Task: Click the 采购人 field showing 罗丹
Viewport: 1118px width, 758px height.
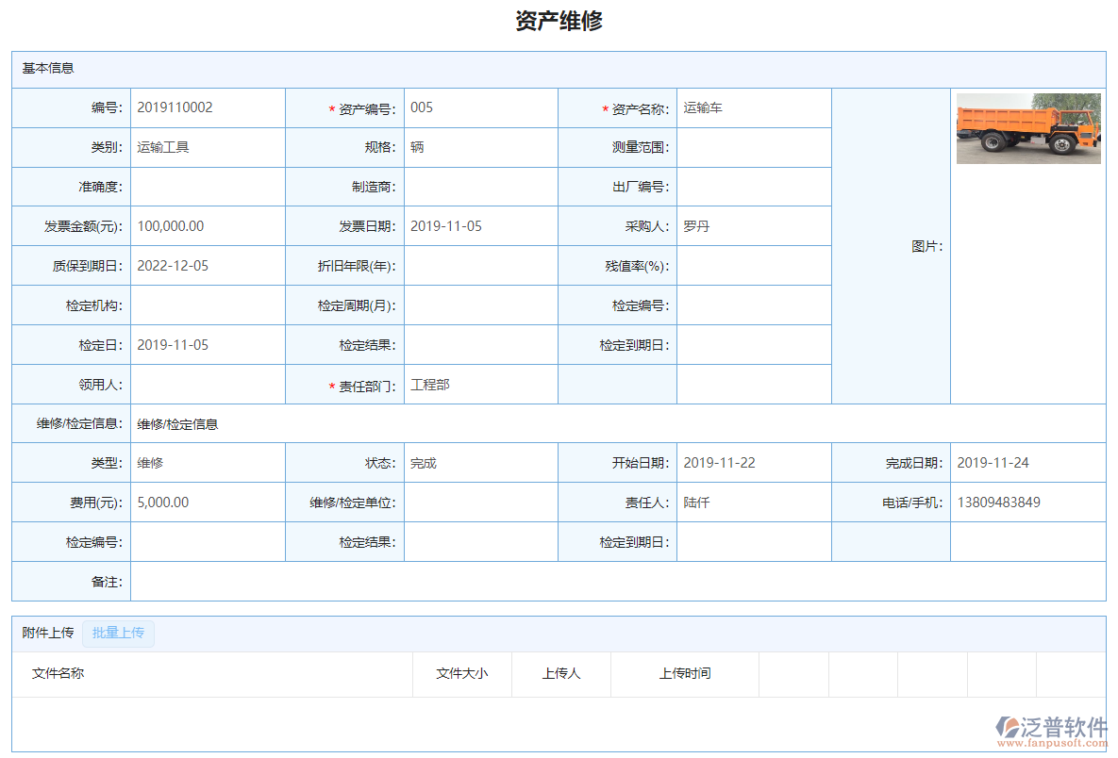Action: pyautogui.click(x=753, y=226)
